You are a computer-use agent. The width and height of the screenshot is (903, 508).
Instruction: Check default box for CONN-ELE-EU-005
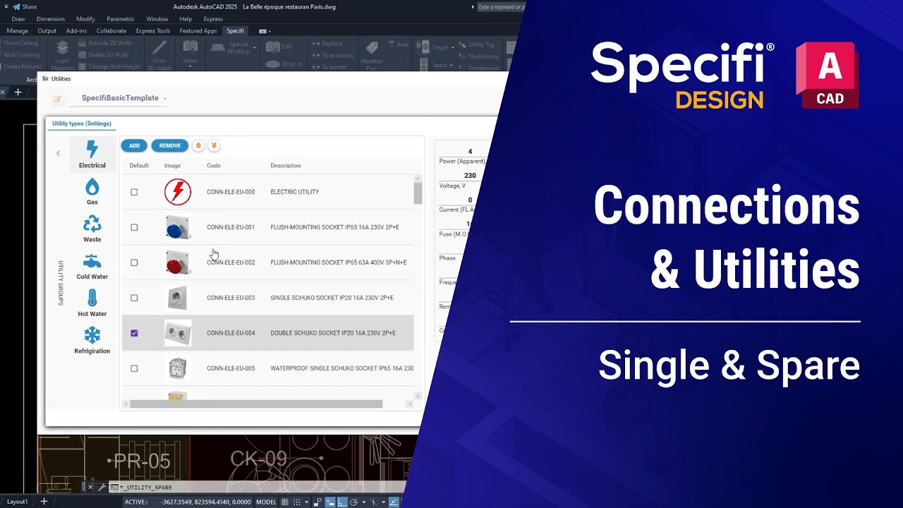click(x=134, y=368)
